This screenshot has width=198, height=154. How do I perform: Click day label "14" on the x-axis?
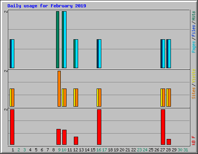pyautogui.click(x=87, y=150)
